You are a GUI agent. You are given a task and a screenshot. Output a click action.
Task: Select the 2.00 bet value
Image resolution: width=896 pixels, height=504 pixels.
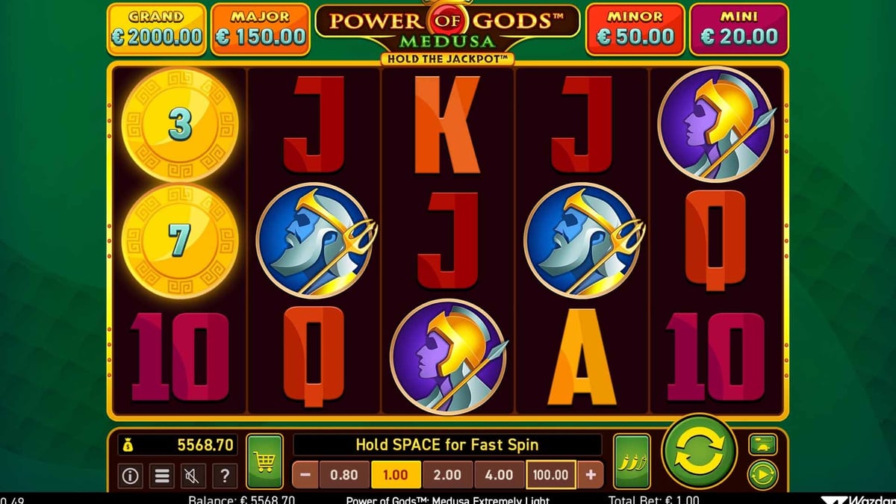[x=447, y=474]
